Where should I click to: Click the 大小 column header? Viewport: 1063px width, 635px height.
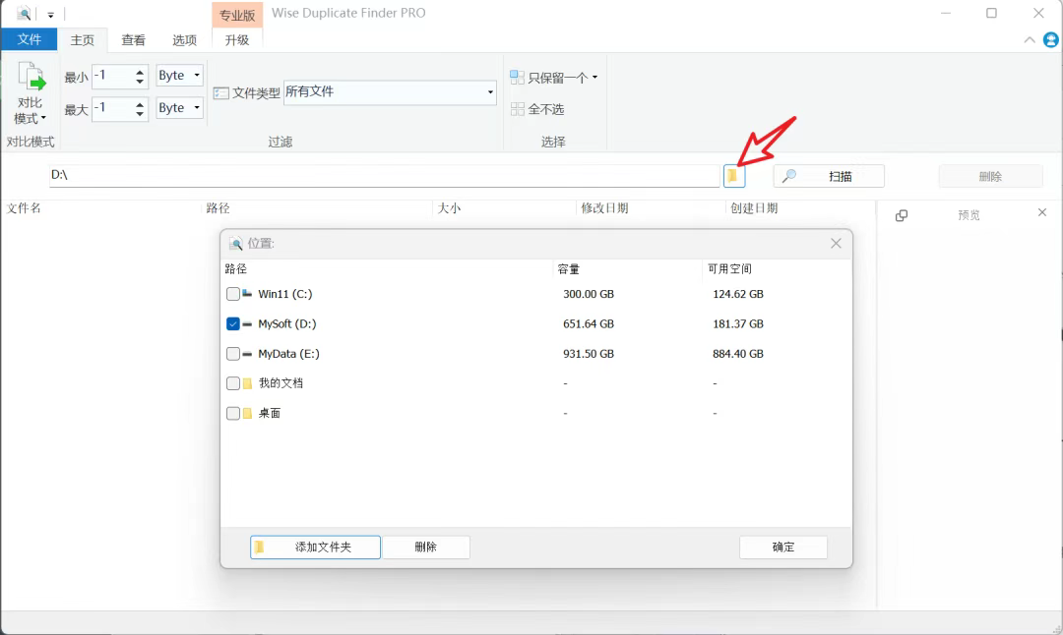[449, 207]
